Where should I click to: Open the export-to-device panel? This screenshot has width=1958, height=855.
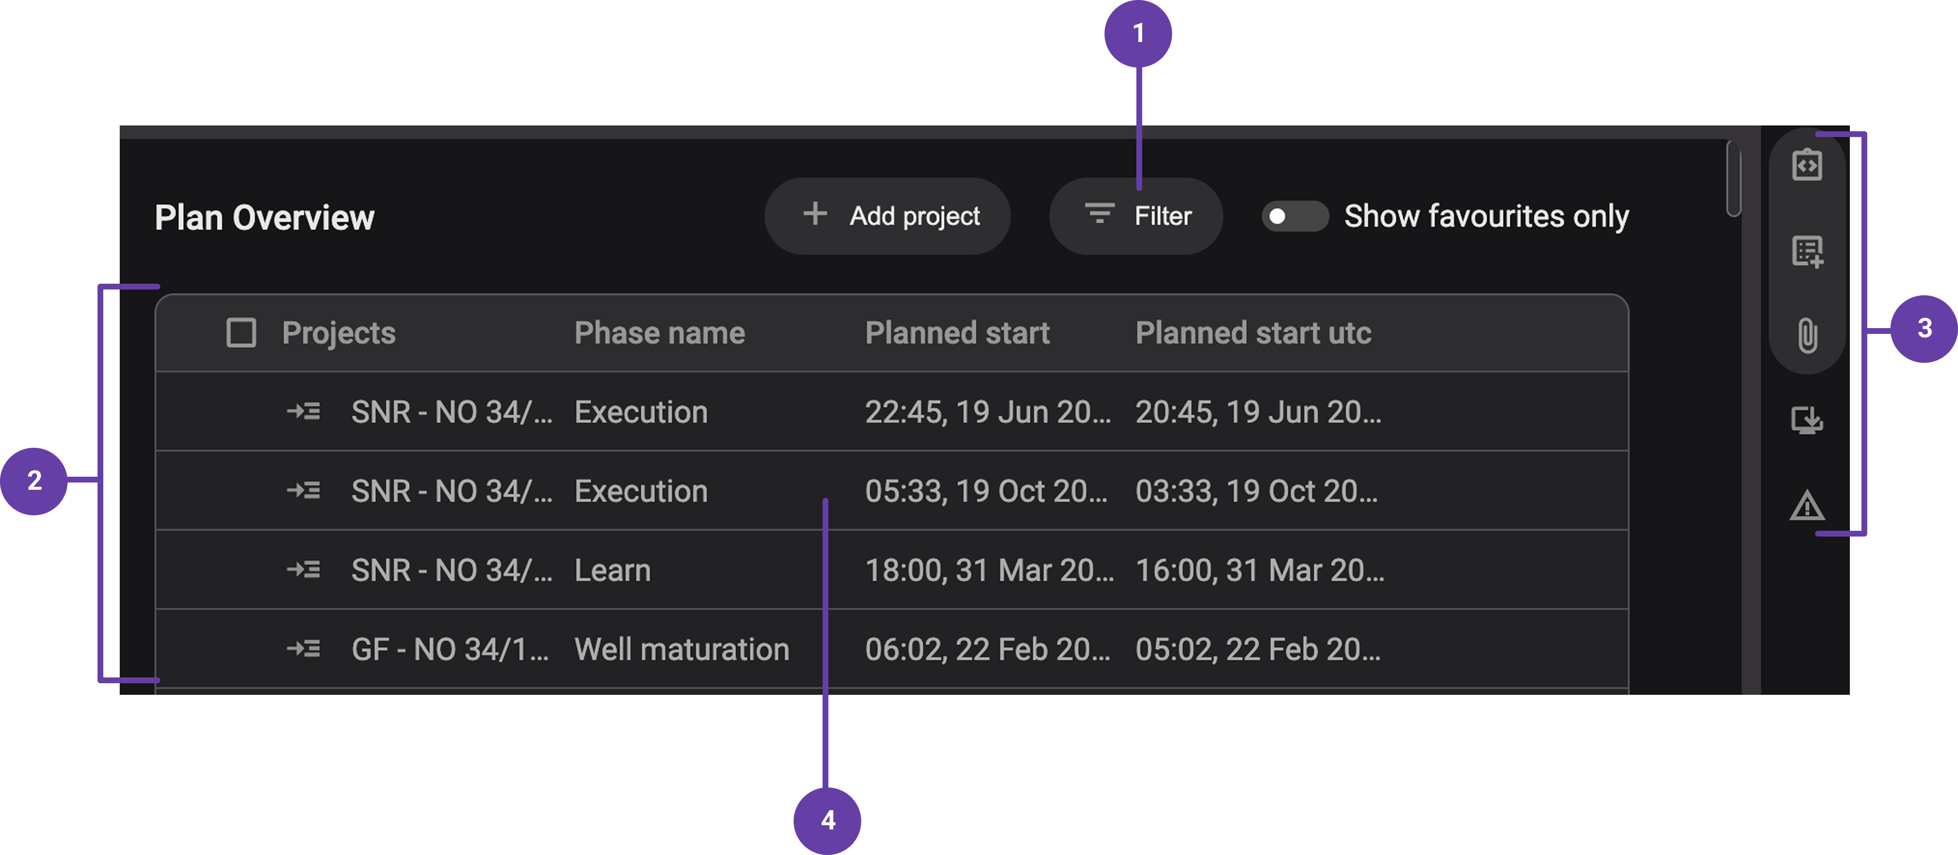click(1807, 419)
